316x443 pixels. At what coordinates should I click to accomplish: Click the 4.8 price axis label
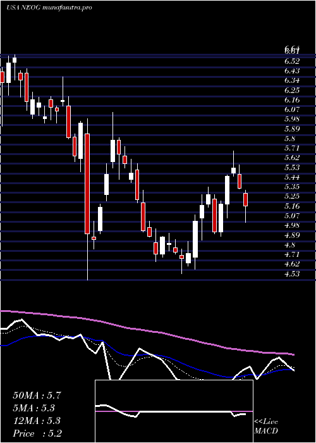(x=289, y=245)
